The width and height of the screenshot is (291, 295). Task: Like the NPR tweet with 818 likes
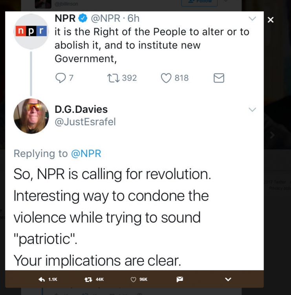[x=166, y=78]
